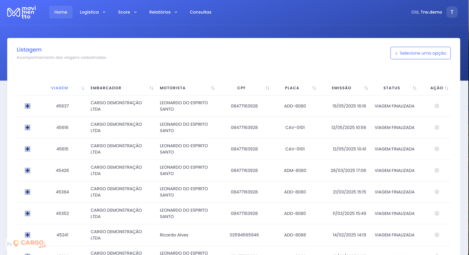Open the Score dropdown menu
Image resolution: width=469 pixels, height=255 pixels.
[127, 12]
